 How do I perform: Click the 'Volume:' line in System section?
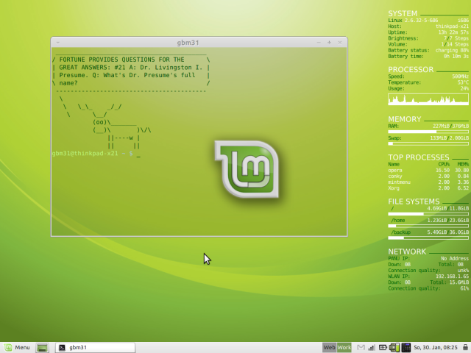coord(428,44)
